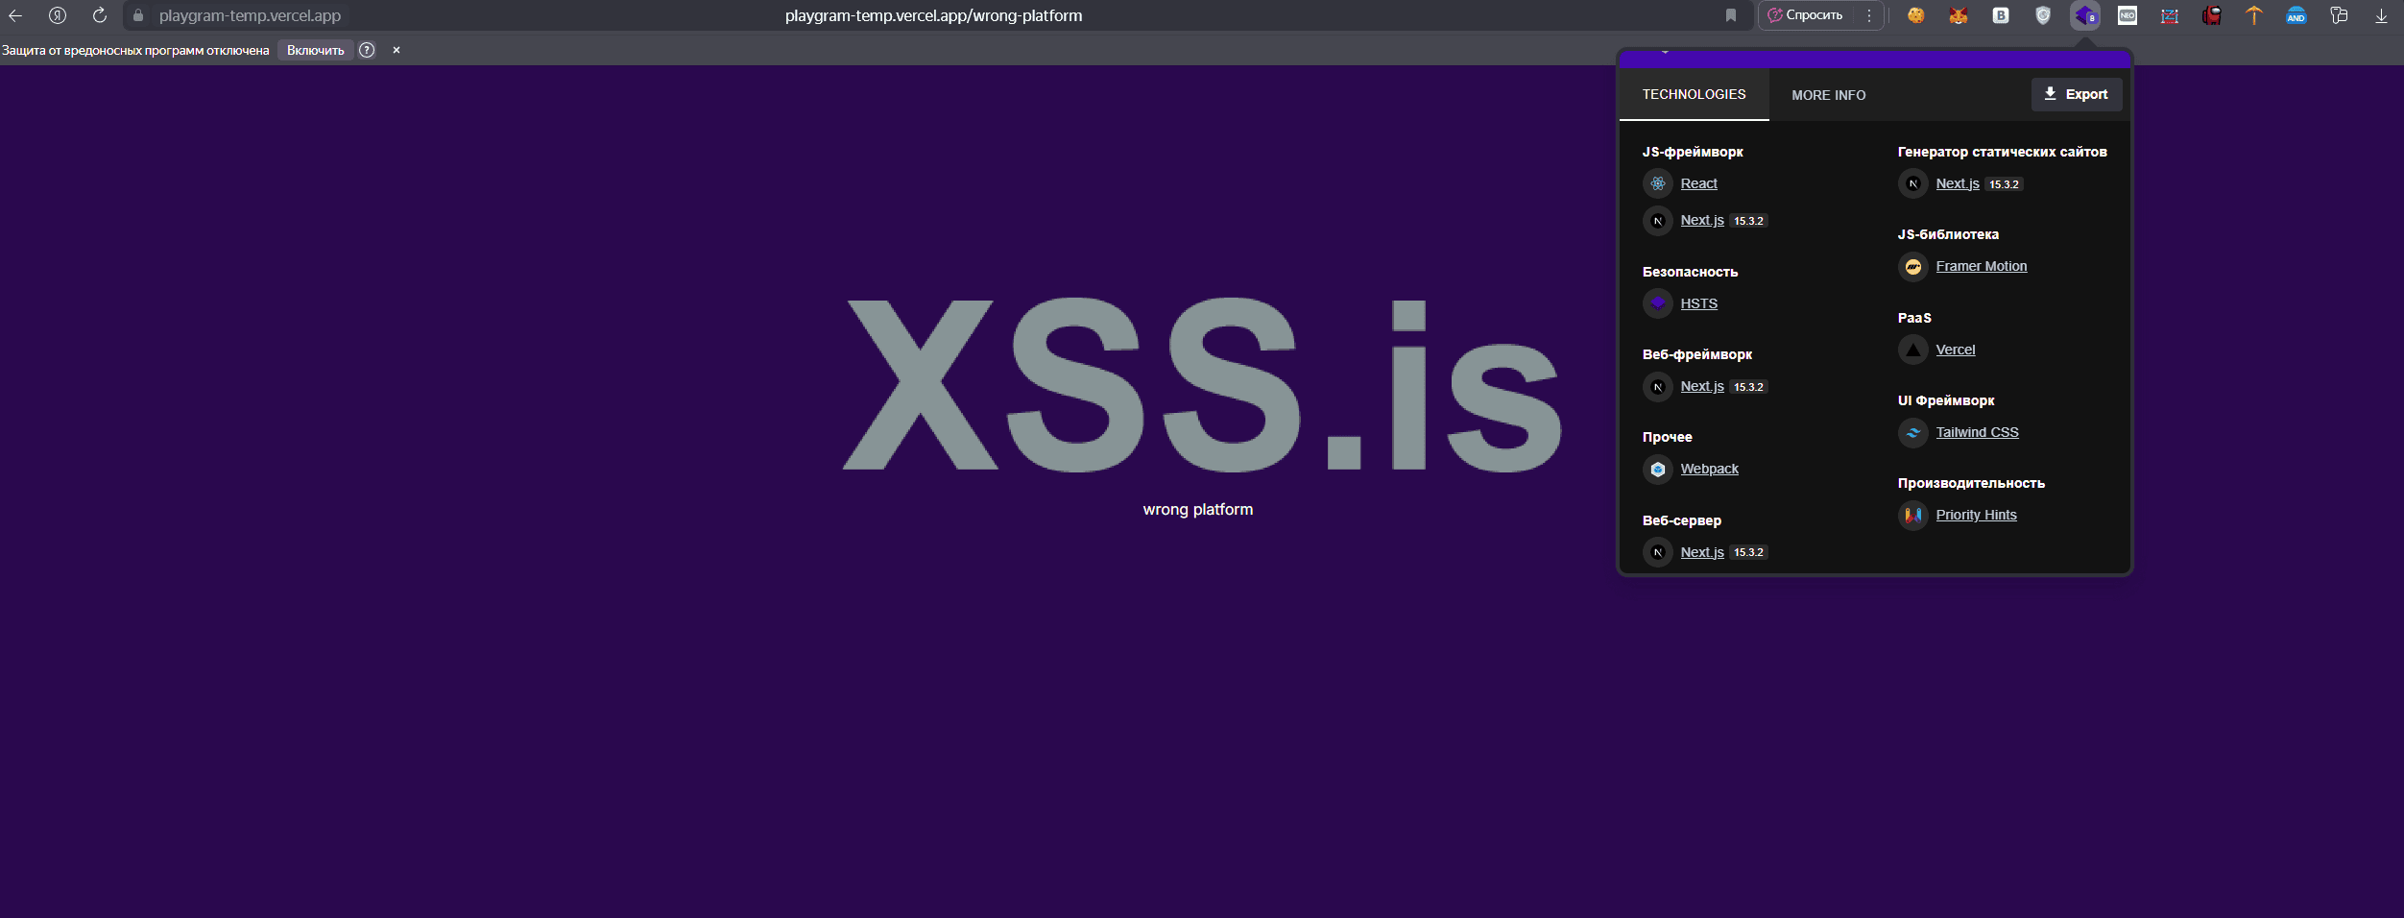The width and height of the screenshot is (2404, 918).
Task: Dismiss the malware protection warning bar
Action: pos(397,50)
